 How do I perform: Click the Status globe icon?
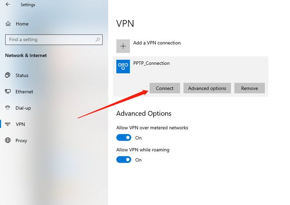[8, 75]
